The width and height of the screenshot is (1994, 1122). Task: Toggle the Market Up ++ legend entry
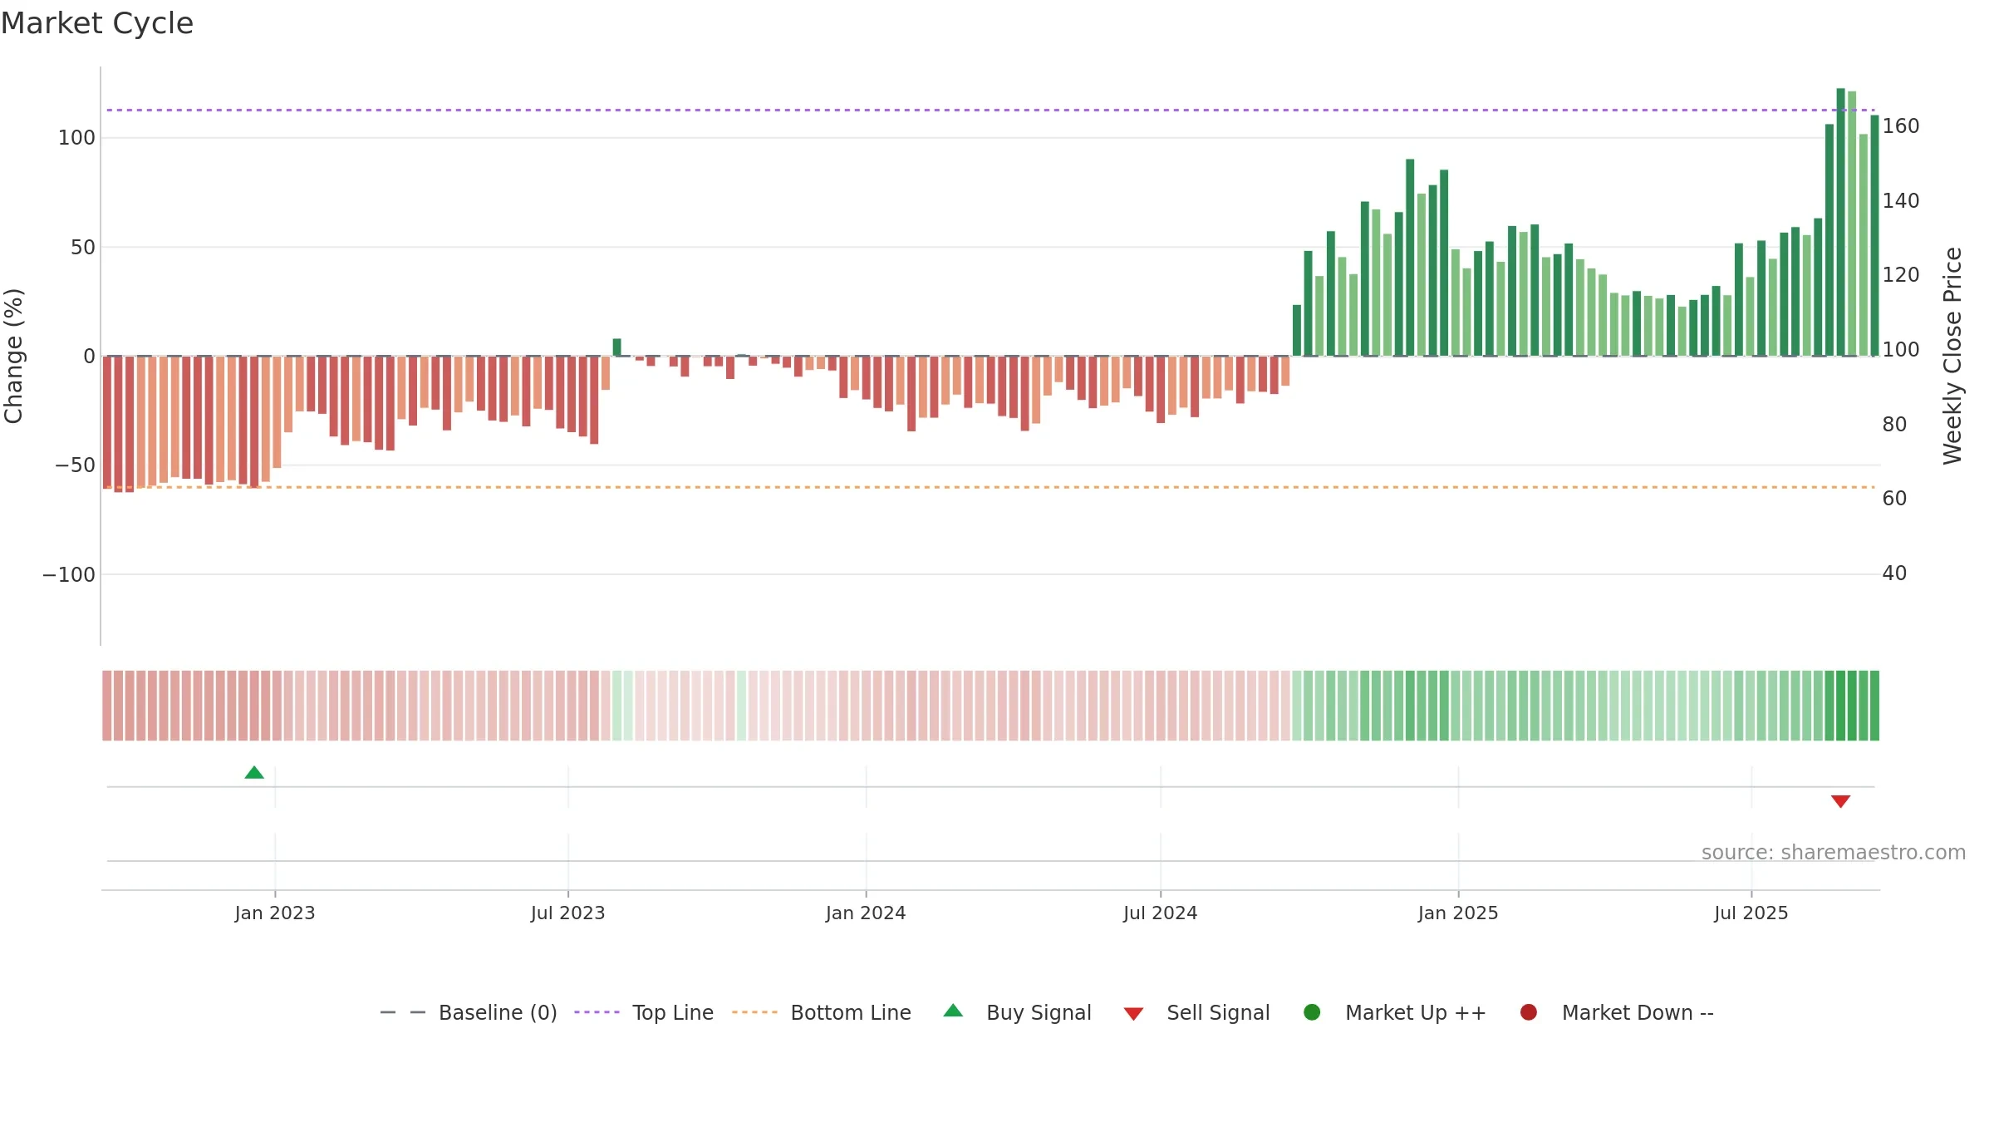pyautogui.click(x=1395, y=1012)
